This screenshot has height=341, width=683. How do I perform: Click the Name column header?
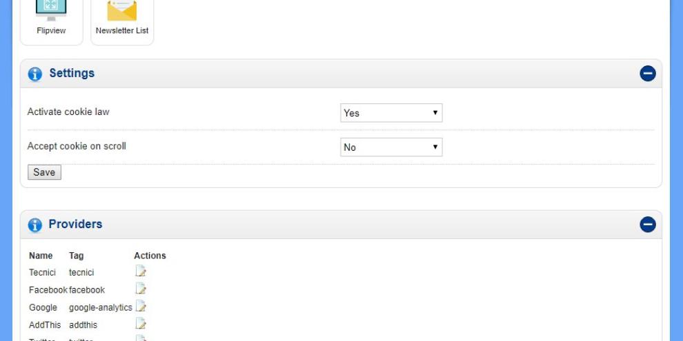(x=41, y=256)
